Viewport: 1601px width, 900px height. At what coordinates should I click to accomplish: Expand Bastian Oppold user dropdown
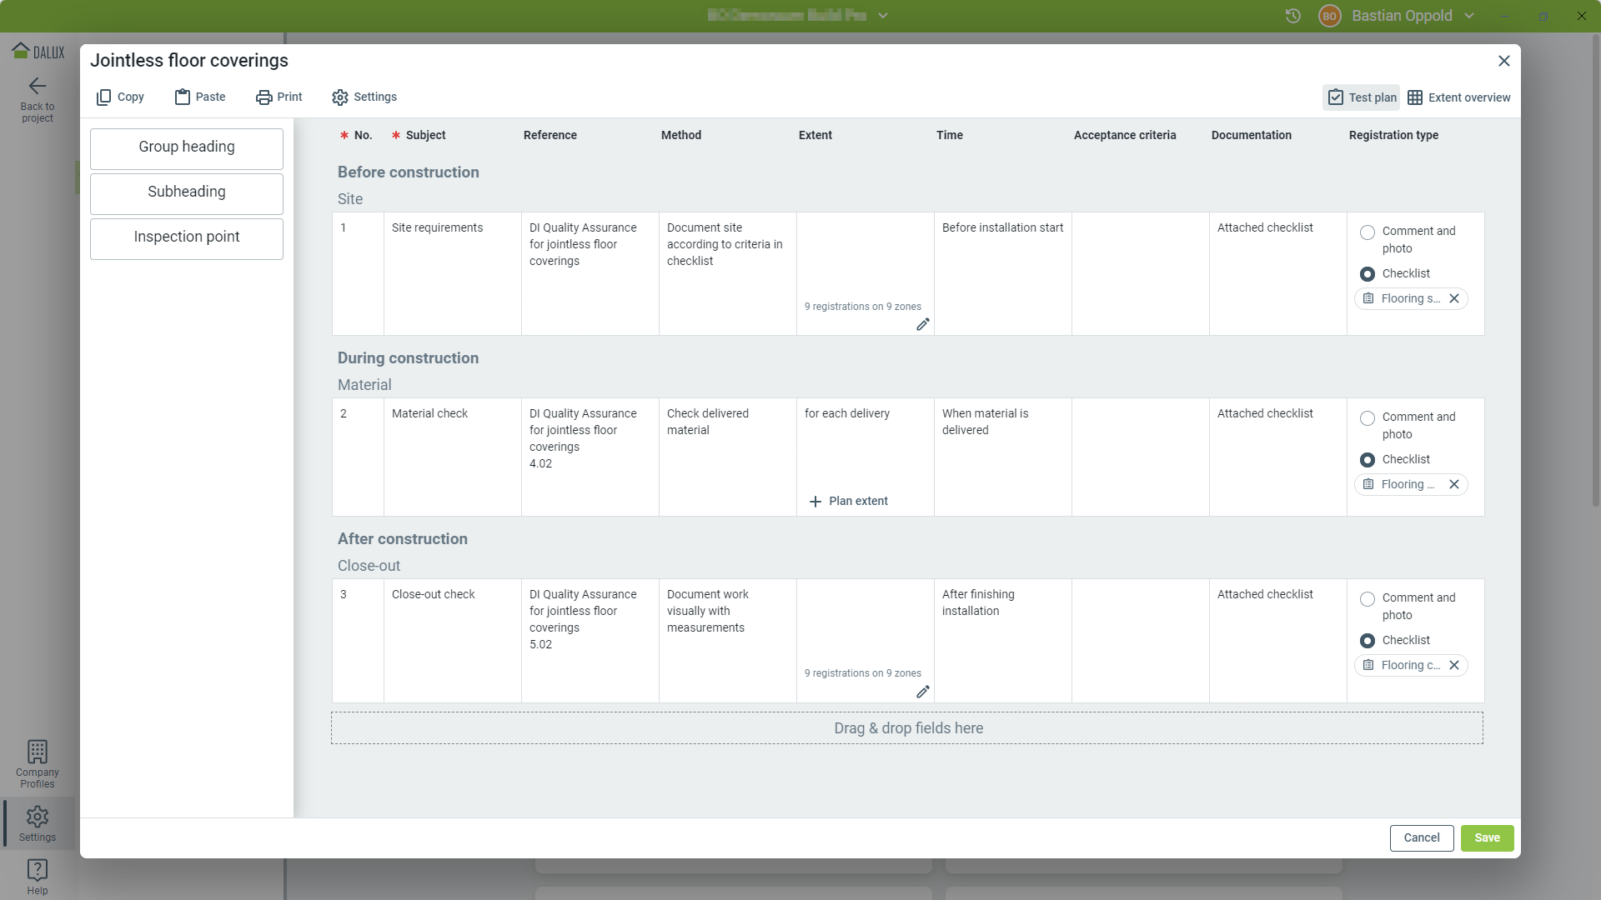point(1469,16)
